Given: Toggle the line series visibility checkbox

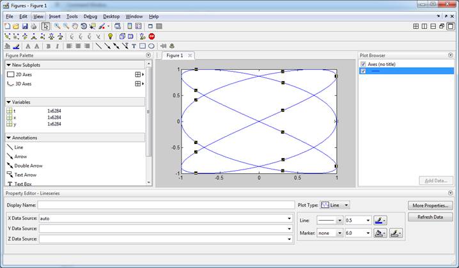Looking at the screenshot, I should point(363,71).
